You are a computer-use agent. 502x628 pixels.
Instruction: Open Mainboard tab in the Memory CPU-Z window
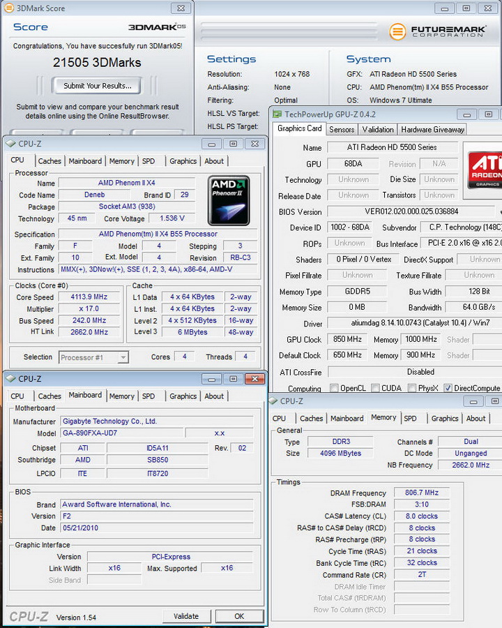pyautogui.click(x=347, y=419)
